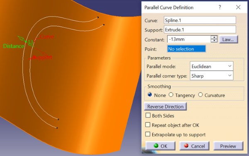
Task: Close the Parallel Curve Definition dialog
Action: [x=238, y=7]
